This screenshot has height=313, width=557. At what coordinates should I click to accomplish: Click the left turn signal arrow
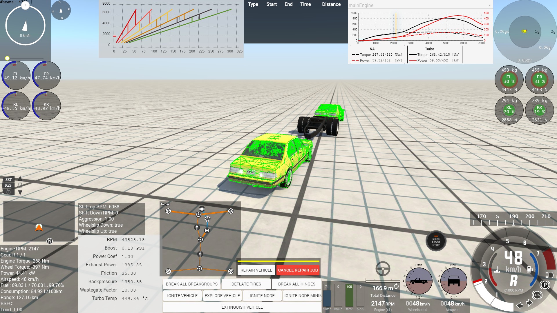click(520, 305)
